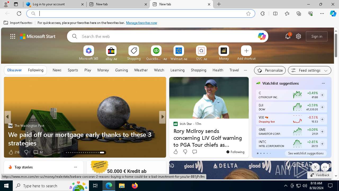The width and height of the screenshot is (339, 191).
Task: Click the browser address bar
Action: [x=140, y=14]
